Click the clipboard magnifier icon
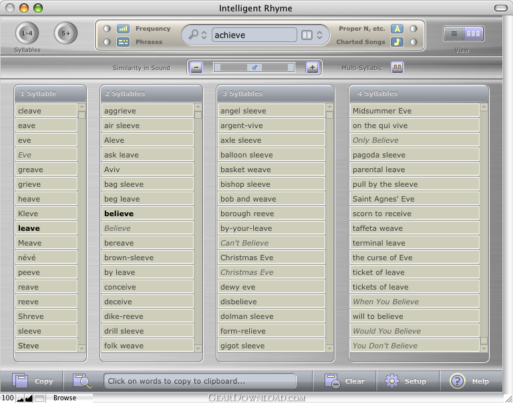Screen dimensions: 513x403 [x=81, y=381]
